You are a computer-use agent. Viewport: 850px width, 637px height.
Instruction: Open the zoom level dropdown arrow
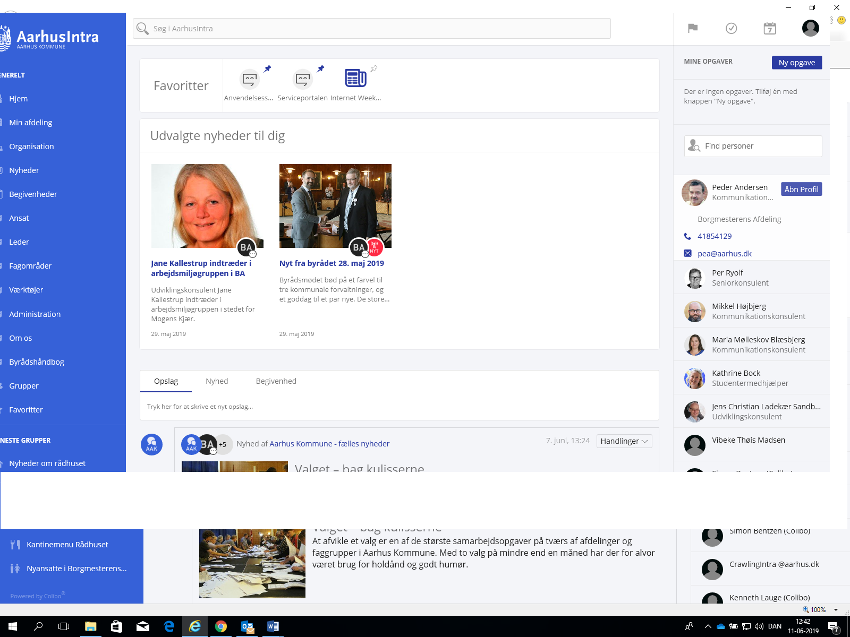click(836, 610)
